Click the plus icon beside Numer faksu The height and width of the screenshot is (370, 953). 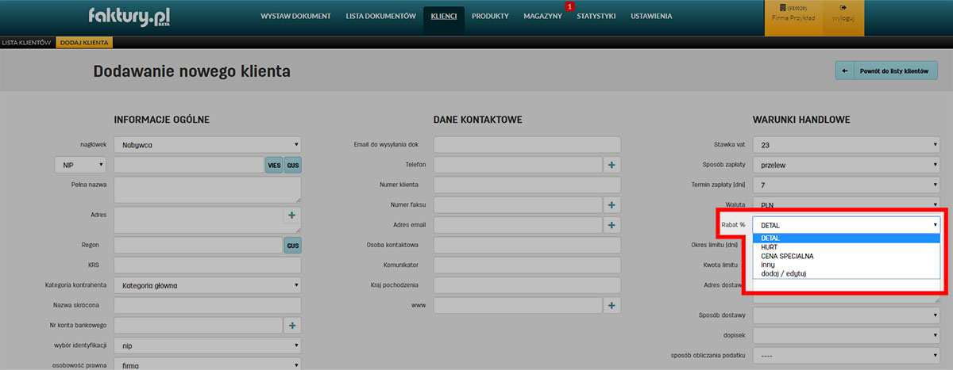coord(612,205)
